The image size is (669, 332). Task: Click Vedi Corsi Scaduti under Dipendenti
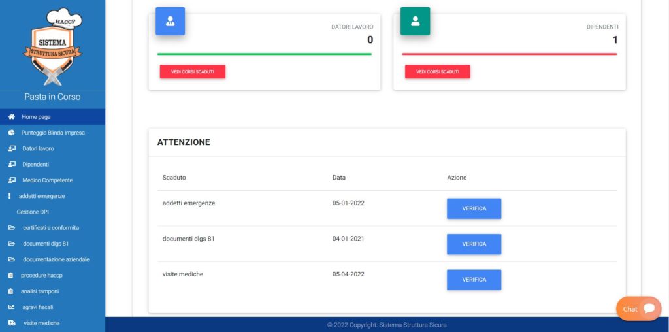[x=437, y=72]
